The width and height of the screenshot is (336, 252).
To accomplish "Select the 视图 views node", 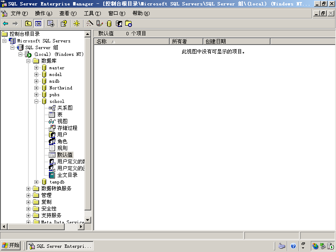I will pos(62,121).
